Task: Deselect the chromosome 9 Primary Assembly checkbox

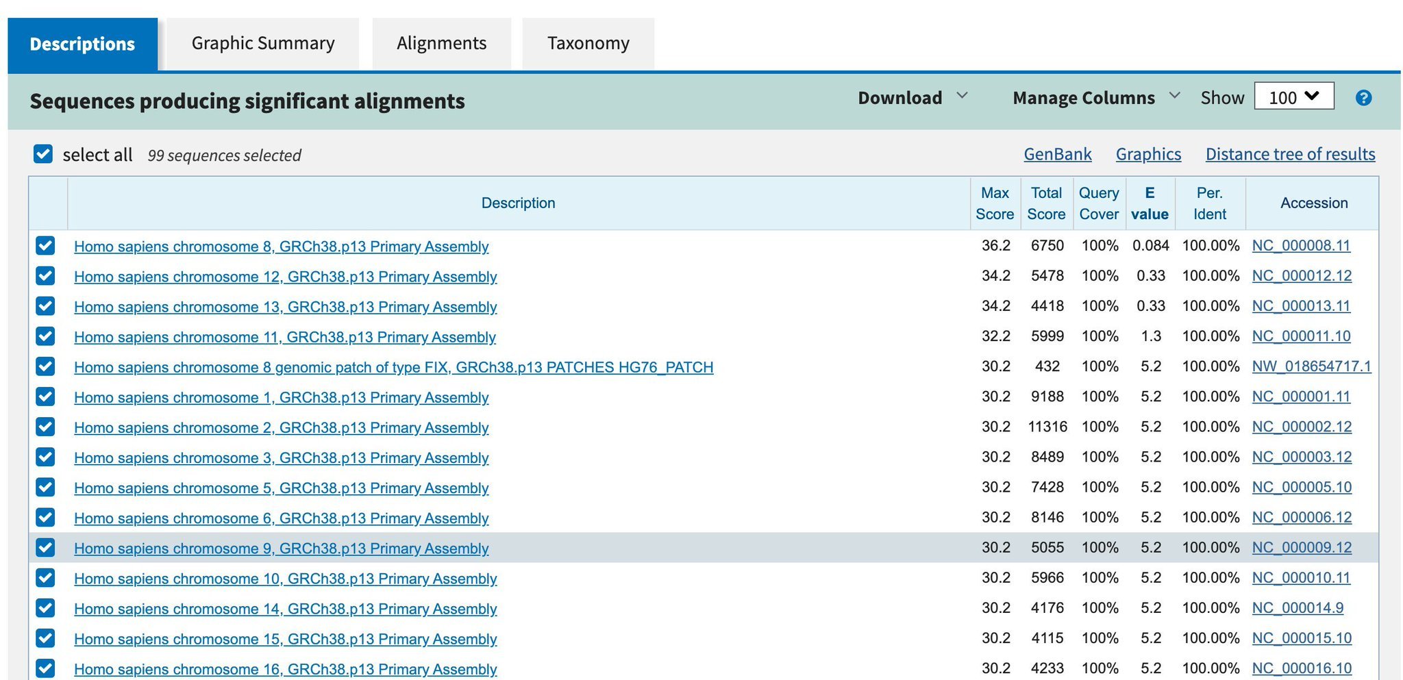Action: click(45, 548)
